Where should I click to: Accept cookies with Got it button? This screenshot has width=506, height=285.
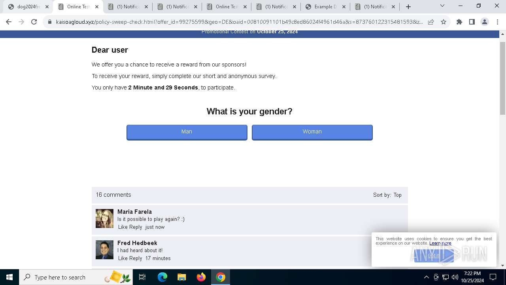[434, 256]
